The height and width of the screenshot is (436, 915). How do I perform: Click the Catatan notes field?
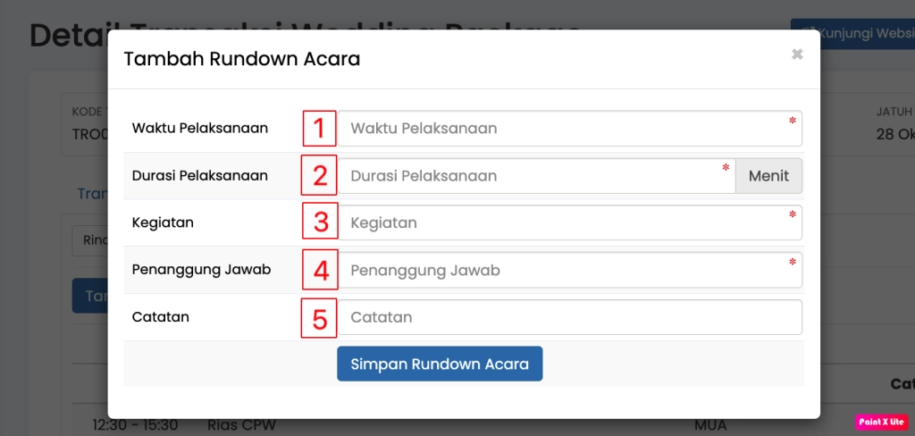coord(567,317)
